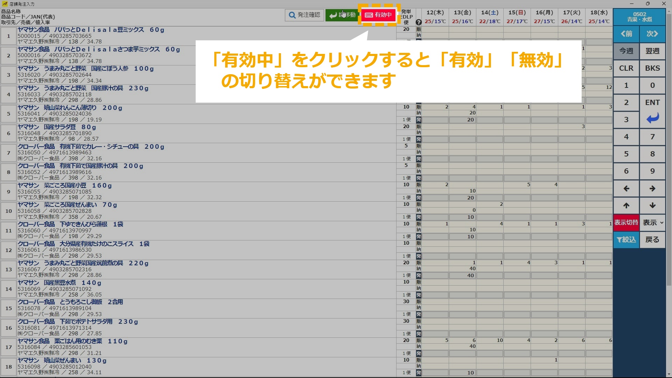
Task: Click the 戻る back button
Action: tap(652, 240)
